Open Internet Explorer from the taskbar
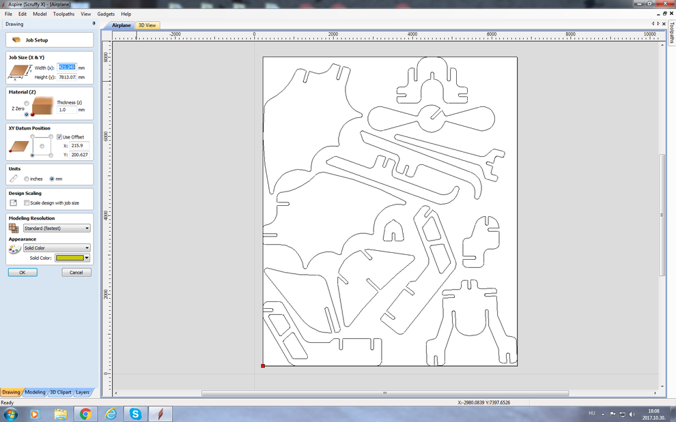 coord(111,414)
